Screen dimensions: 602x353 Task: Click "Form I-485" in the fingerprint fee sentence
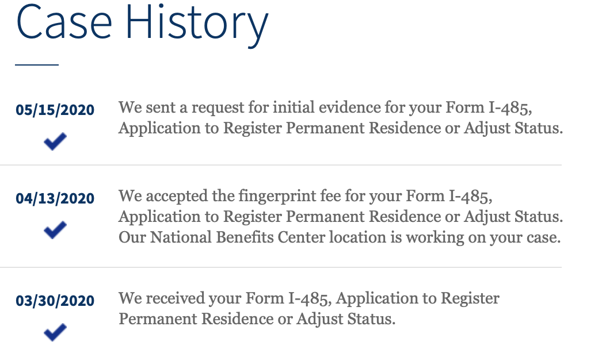pos(449,197)
